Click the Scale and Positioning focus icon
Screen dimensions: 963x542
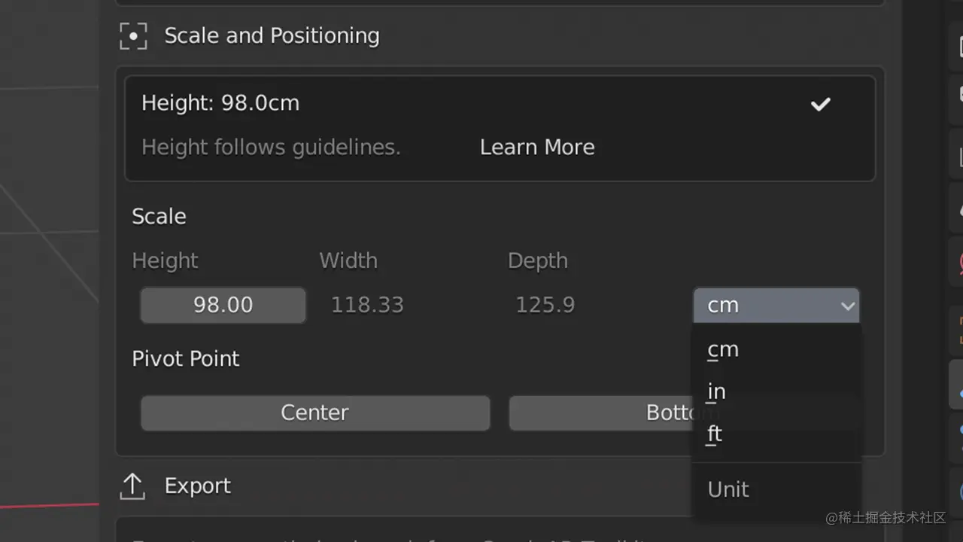pyautogui.click(x=133, y=36)
